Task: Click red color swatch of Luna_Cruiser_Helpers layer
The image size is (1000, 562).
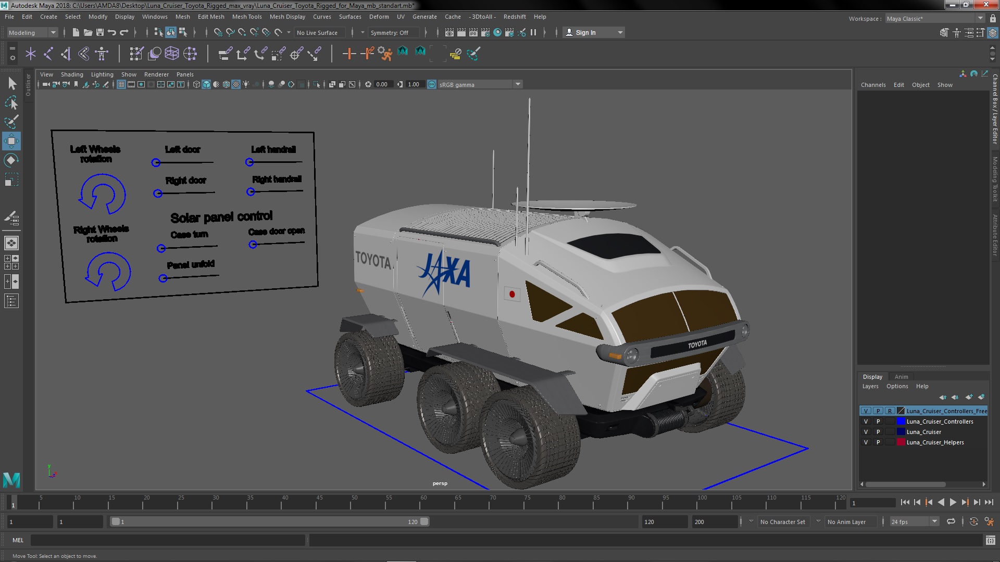Action: tap(901, 442)
